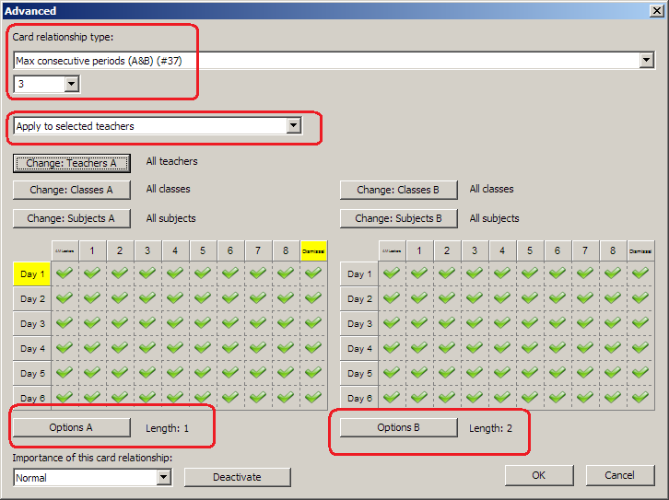This screenshot has height=500, width=669.
Task: Click Day 1 Dismissal checkmark in left grid
Action: tap(313, 273)
